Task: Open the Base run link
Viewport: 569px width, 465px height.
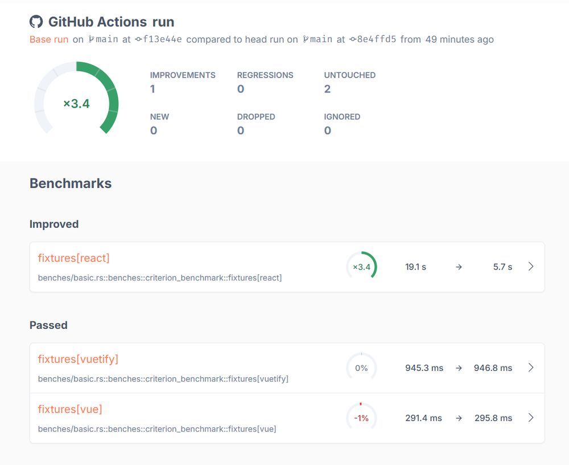Action: [x=48, y=39]
